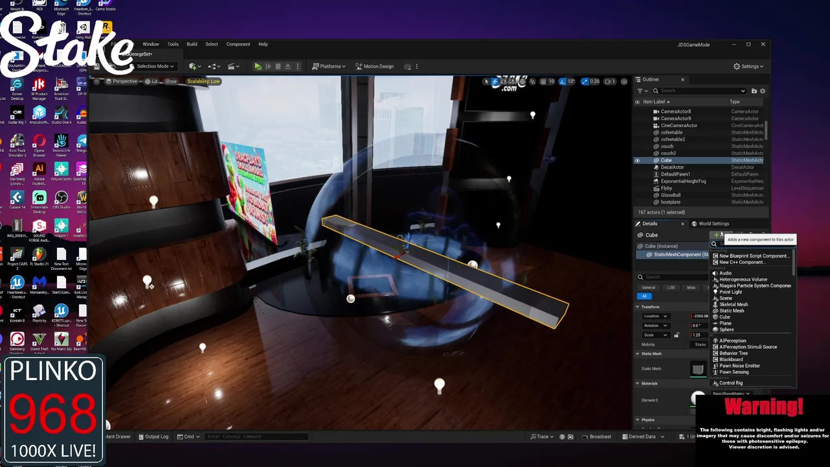Open the Outliner filter options

[642, 91]
